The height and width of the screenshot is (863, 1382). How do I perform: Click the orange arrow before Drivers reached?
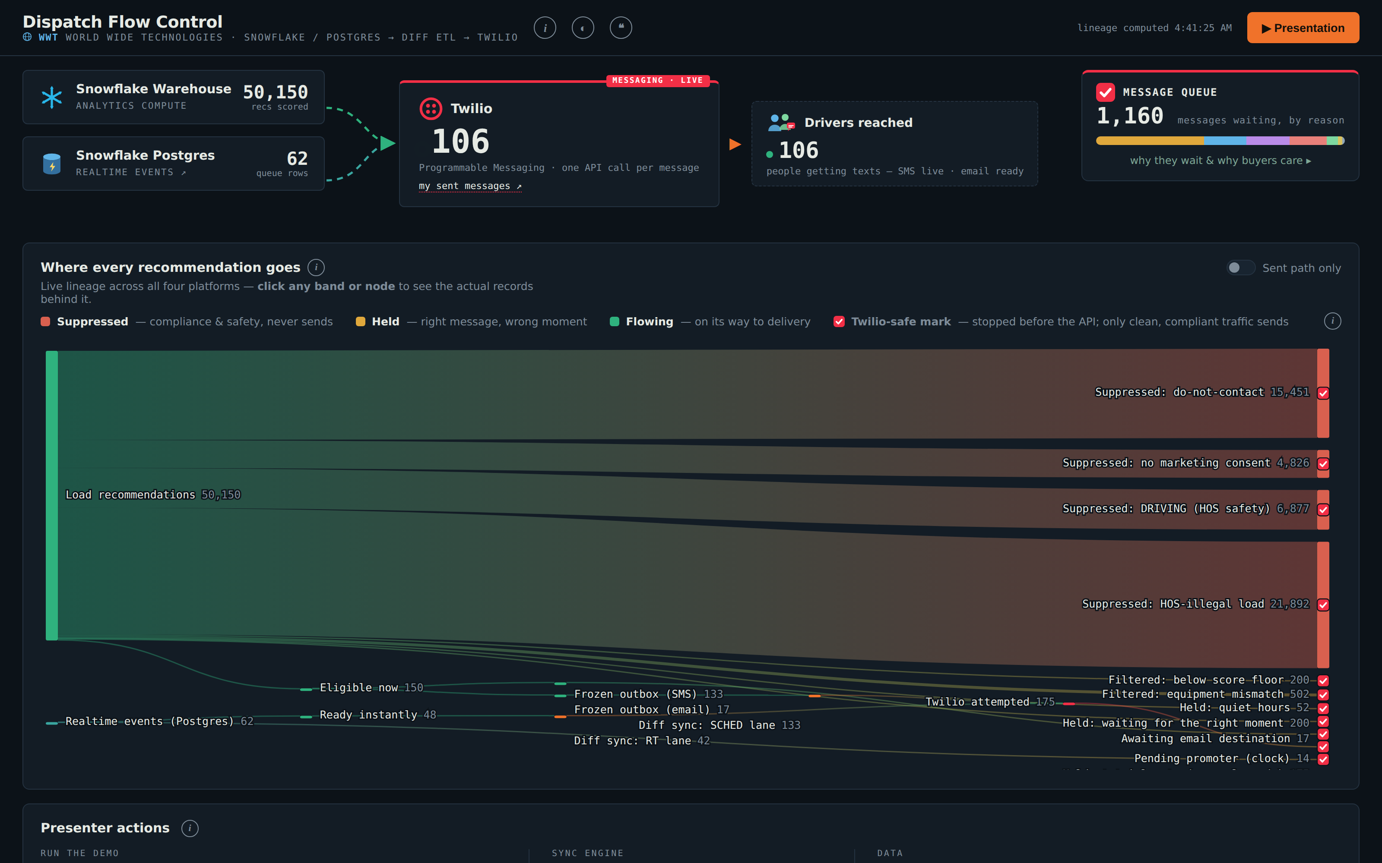point(735,145)
